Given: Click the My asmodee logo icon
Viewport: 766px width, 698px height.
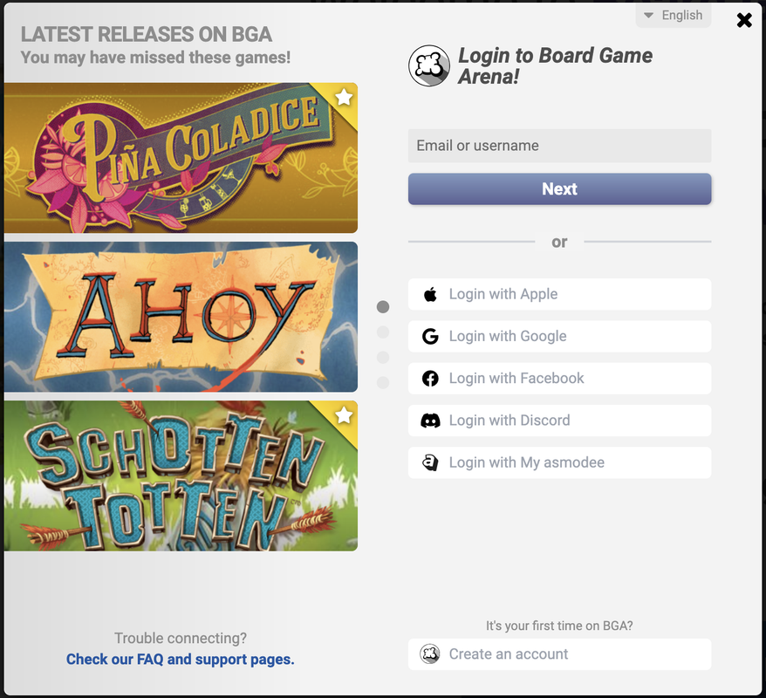Looking at the screenshot, I should (x=430, y=462).
